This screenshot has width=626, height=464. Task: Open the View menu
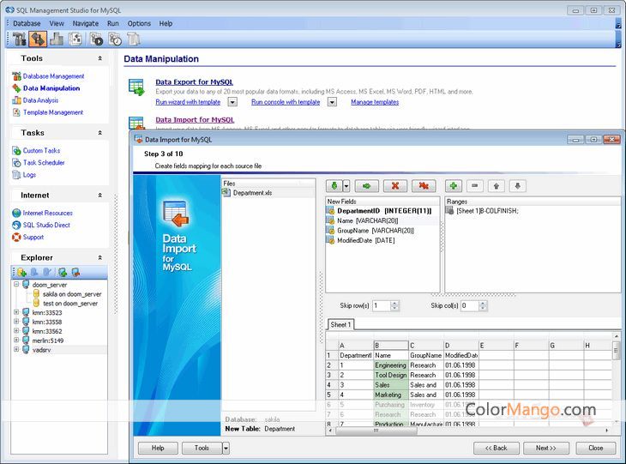tap(57, 23)
